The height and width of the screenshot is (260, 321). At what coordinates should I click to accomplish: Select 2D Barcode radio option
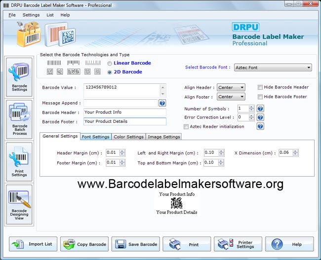click(x=110, y=72)
